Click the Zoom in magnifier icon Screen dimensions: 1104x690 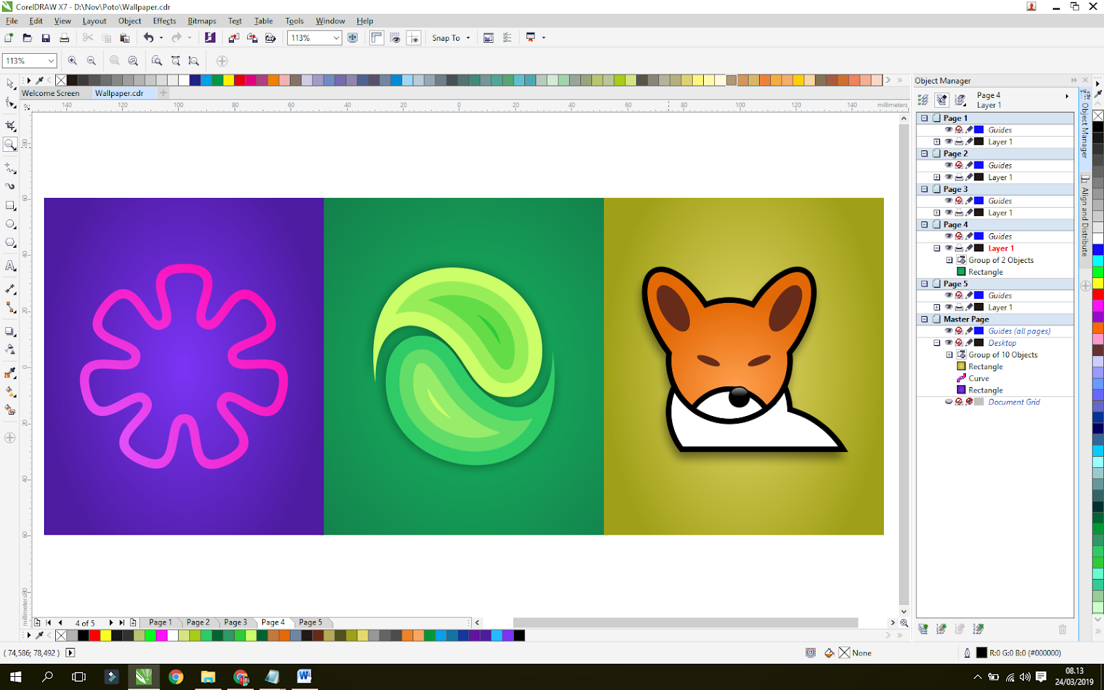[72, 61]
